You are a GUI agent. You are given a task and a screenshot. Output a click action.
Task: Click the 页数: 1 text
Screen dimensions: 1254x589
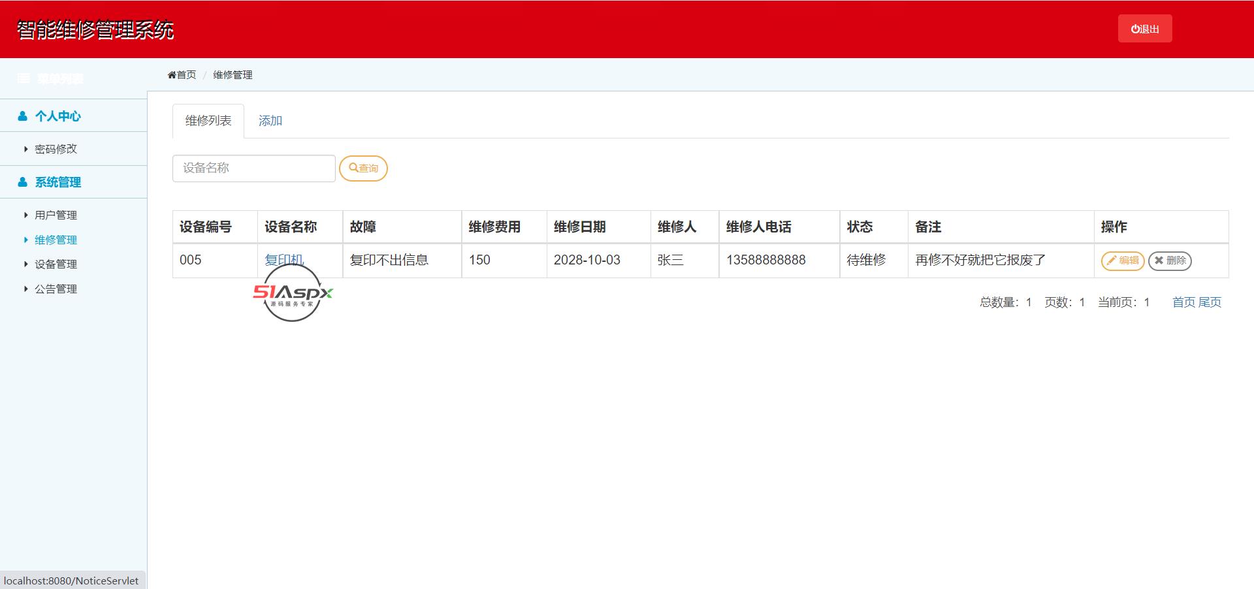[x=1065, y=302]
